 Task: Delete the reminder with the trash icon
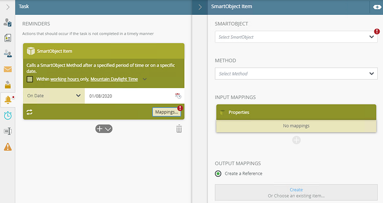[x=179, y=128]
